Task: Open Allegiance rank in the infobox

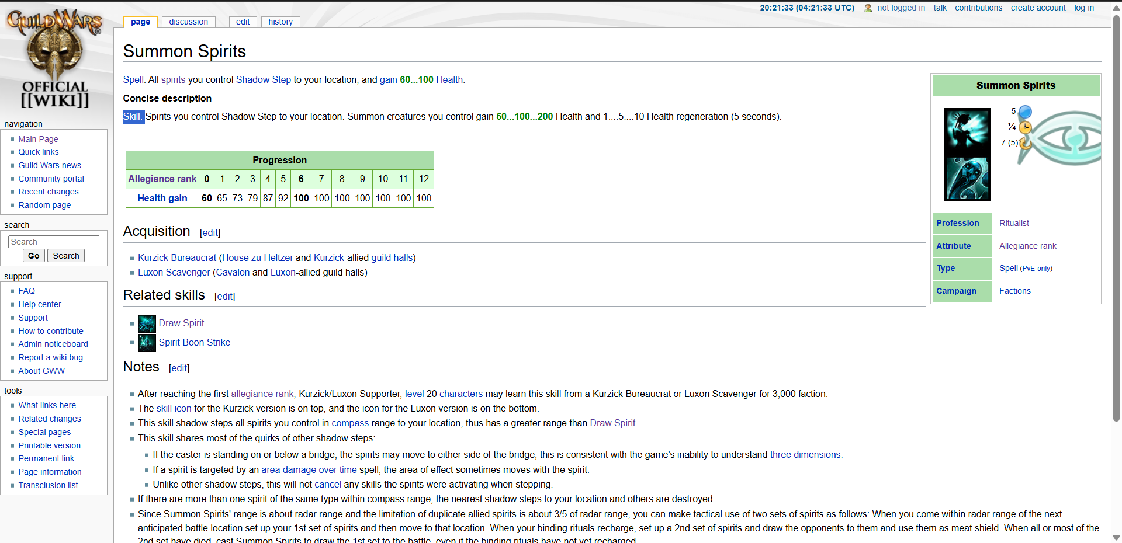Action: tap(1028, 246)
